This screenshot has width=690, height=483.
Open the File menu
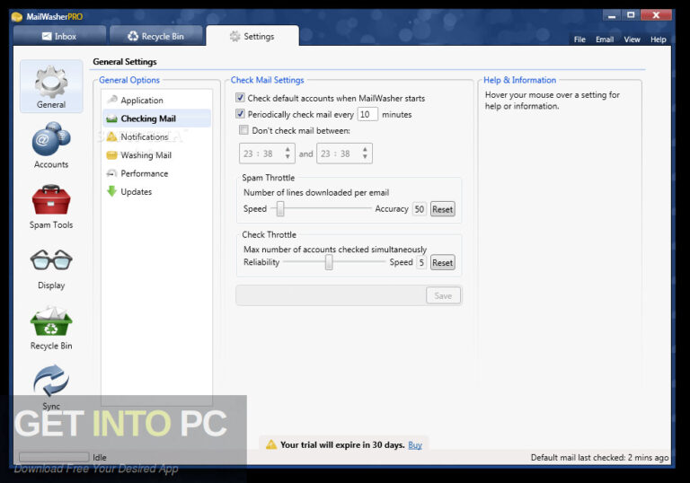(579, 40)
